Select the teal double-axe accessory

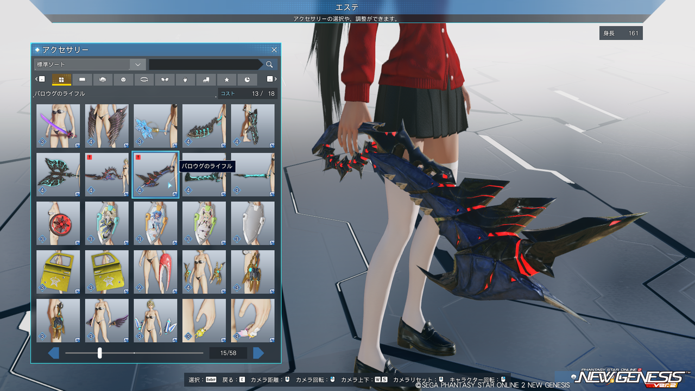pyautogui.click(x=58, y=175)
